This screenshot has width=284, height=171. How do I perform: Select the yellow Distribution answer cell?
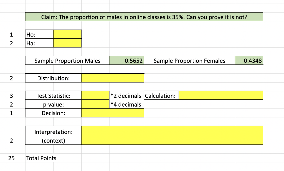coord(113,78)
